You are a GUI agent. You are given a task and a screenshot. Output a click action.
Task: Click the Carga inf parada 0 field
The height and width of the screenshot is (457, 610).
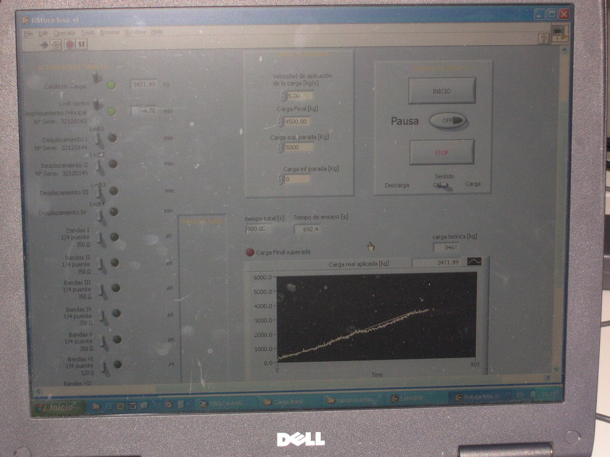coord(297,179)
